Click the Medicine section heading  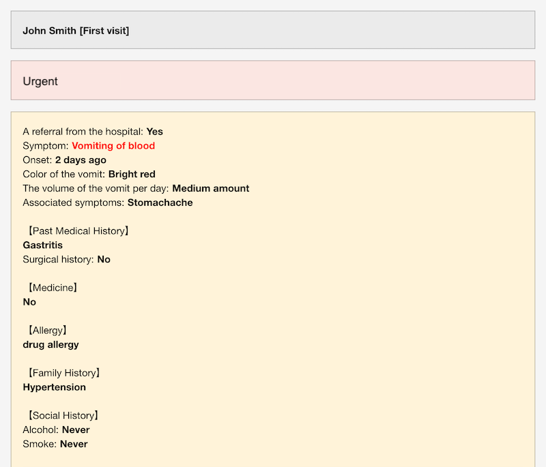[x=53, y=288]
